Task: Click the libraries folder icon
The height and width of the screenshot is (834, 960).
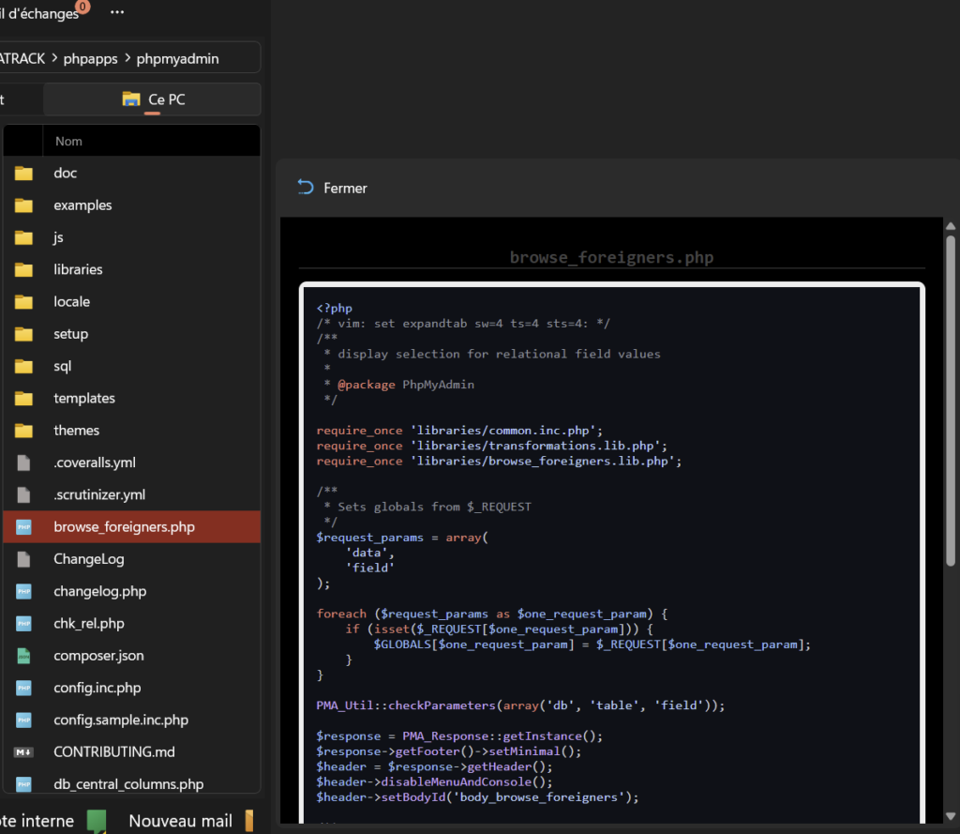Action: point(23,270)
